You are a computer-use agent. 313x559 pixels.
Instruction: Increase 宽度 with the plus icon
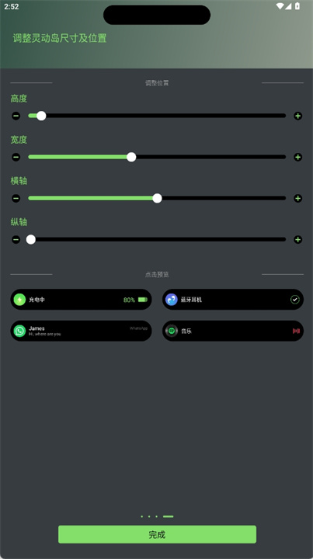coord(298,157)
